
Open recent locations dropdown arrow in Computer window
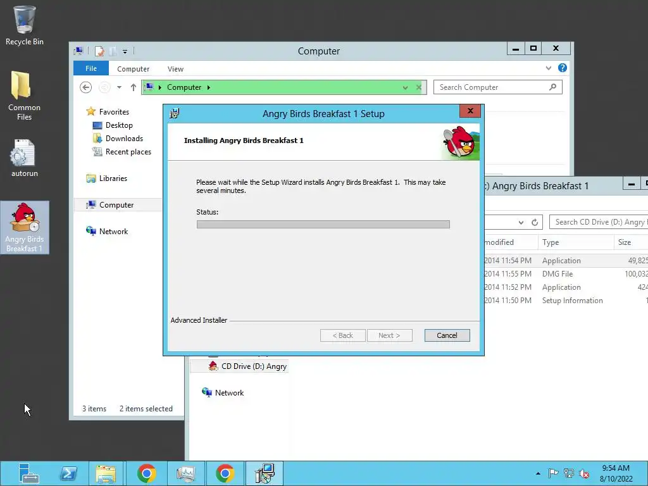119,87
